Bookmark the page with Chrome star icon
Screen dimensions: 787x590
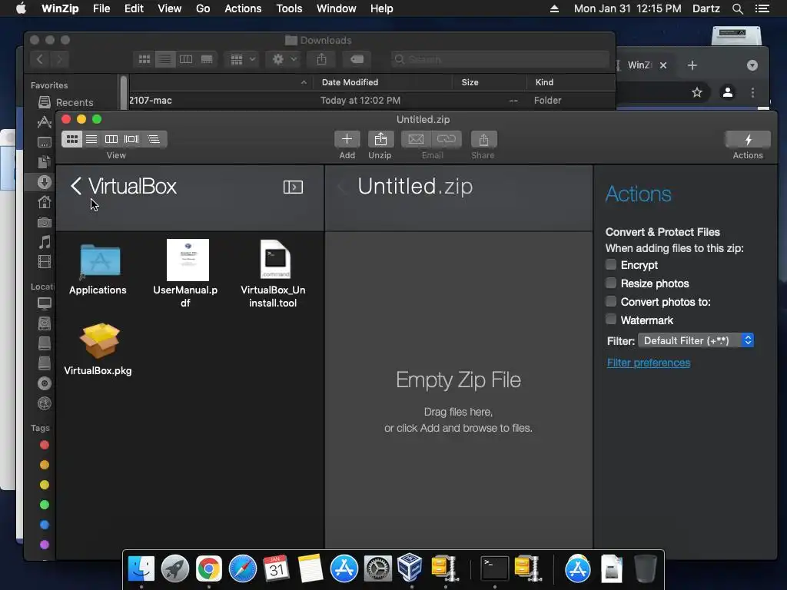point(696,92)
